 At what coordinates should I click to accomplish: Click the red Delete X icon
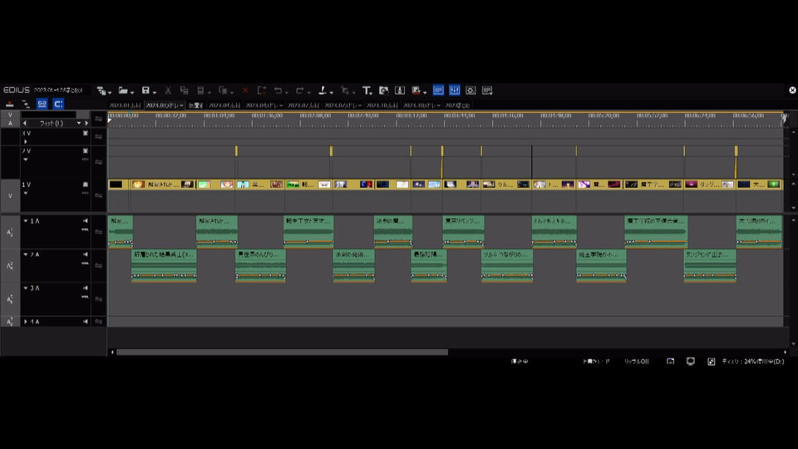pos(244,90)
